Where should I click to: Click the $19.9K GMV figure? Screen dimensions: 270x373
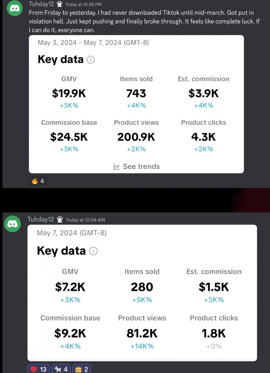(69, 93)
